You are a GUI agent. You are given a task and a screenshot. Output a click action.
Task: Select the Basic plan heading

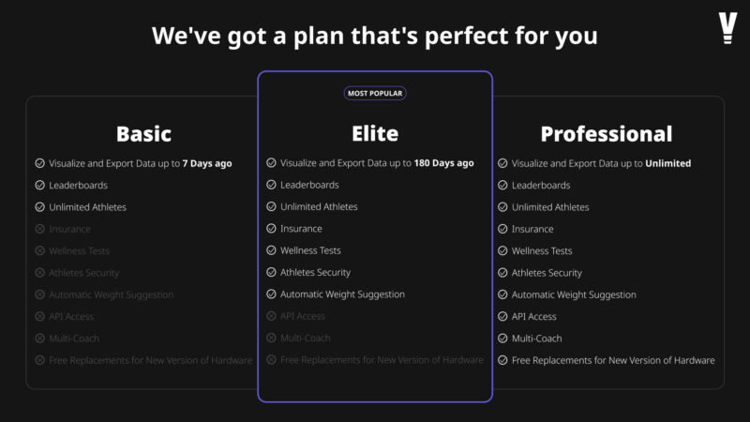pos(143,134)
